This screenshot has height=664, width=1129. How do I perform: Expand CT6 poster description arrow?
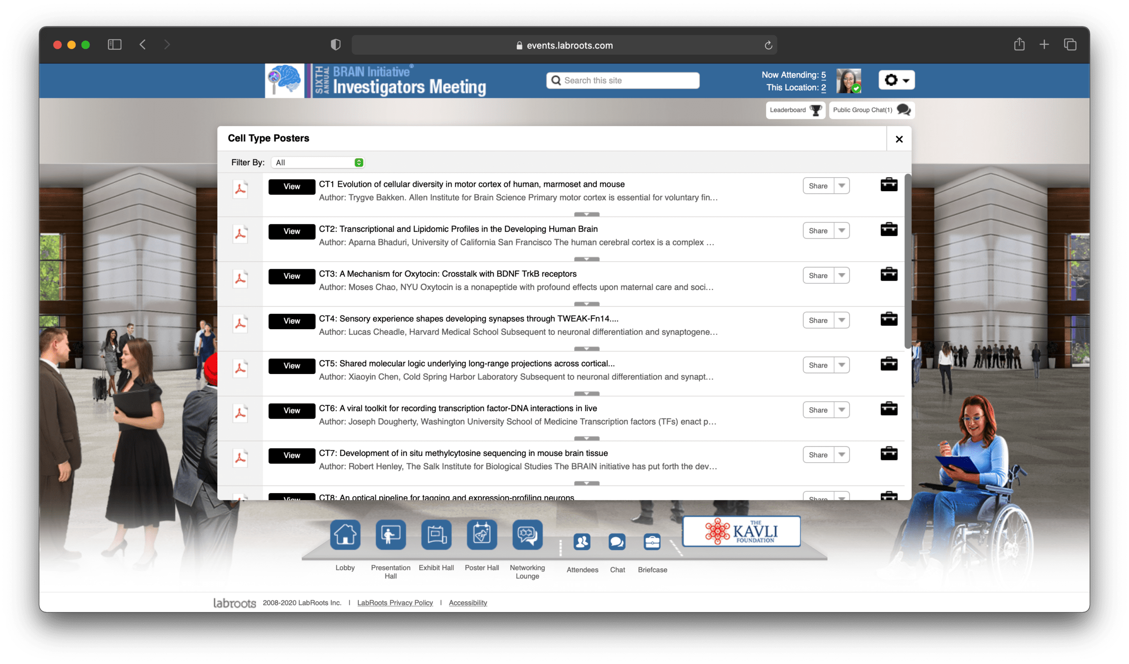[x=587, y=438]
